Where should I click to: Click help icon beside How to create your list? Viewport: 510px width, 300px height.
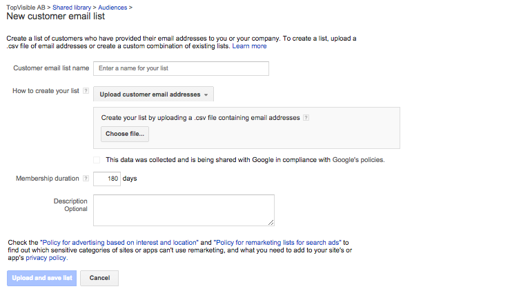pyautogui.click(x=86, y=91)
